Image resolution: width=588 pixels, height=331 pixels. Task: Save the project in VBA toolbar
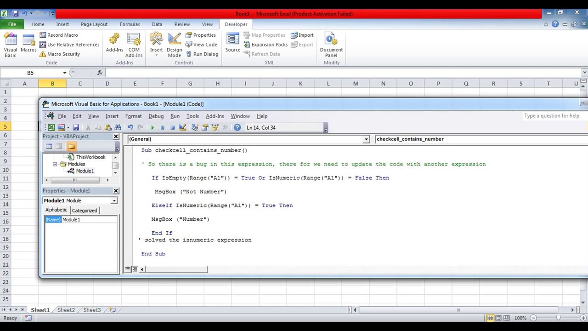76,127
